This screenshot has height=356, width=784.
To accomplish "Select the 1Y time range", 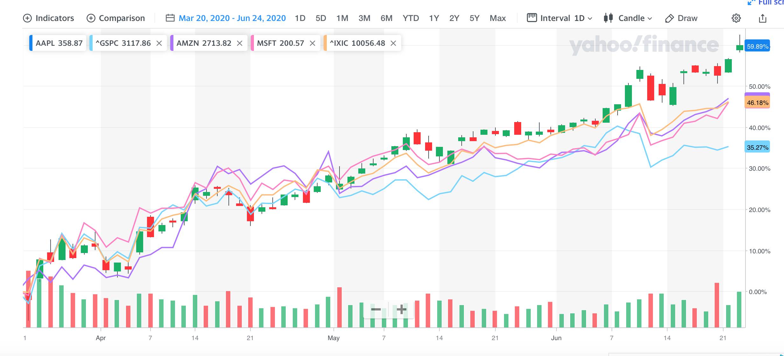I will [434, 18].
